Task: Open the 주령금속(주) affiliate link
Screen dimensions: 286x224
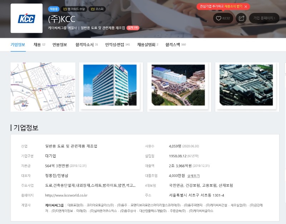Action: click(178, 211)
